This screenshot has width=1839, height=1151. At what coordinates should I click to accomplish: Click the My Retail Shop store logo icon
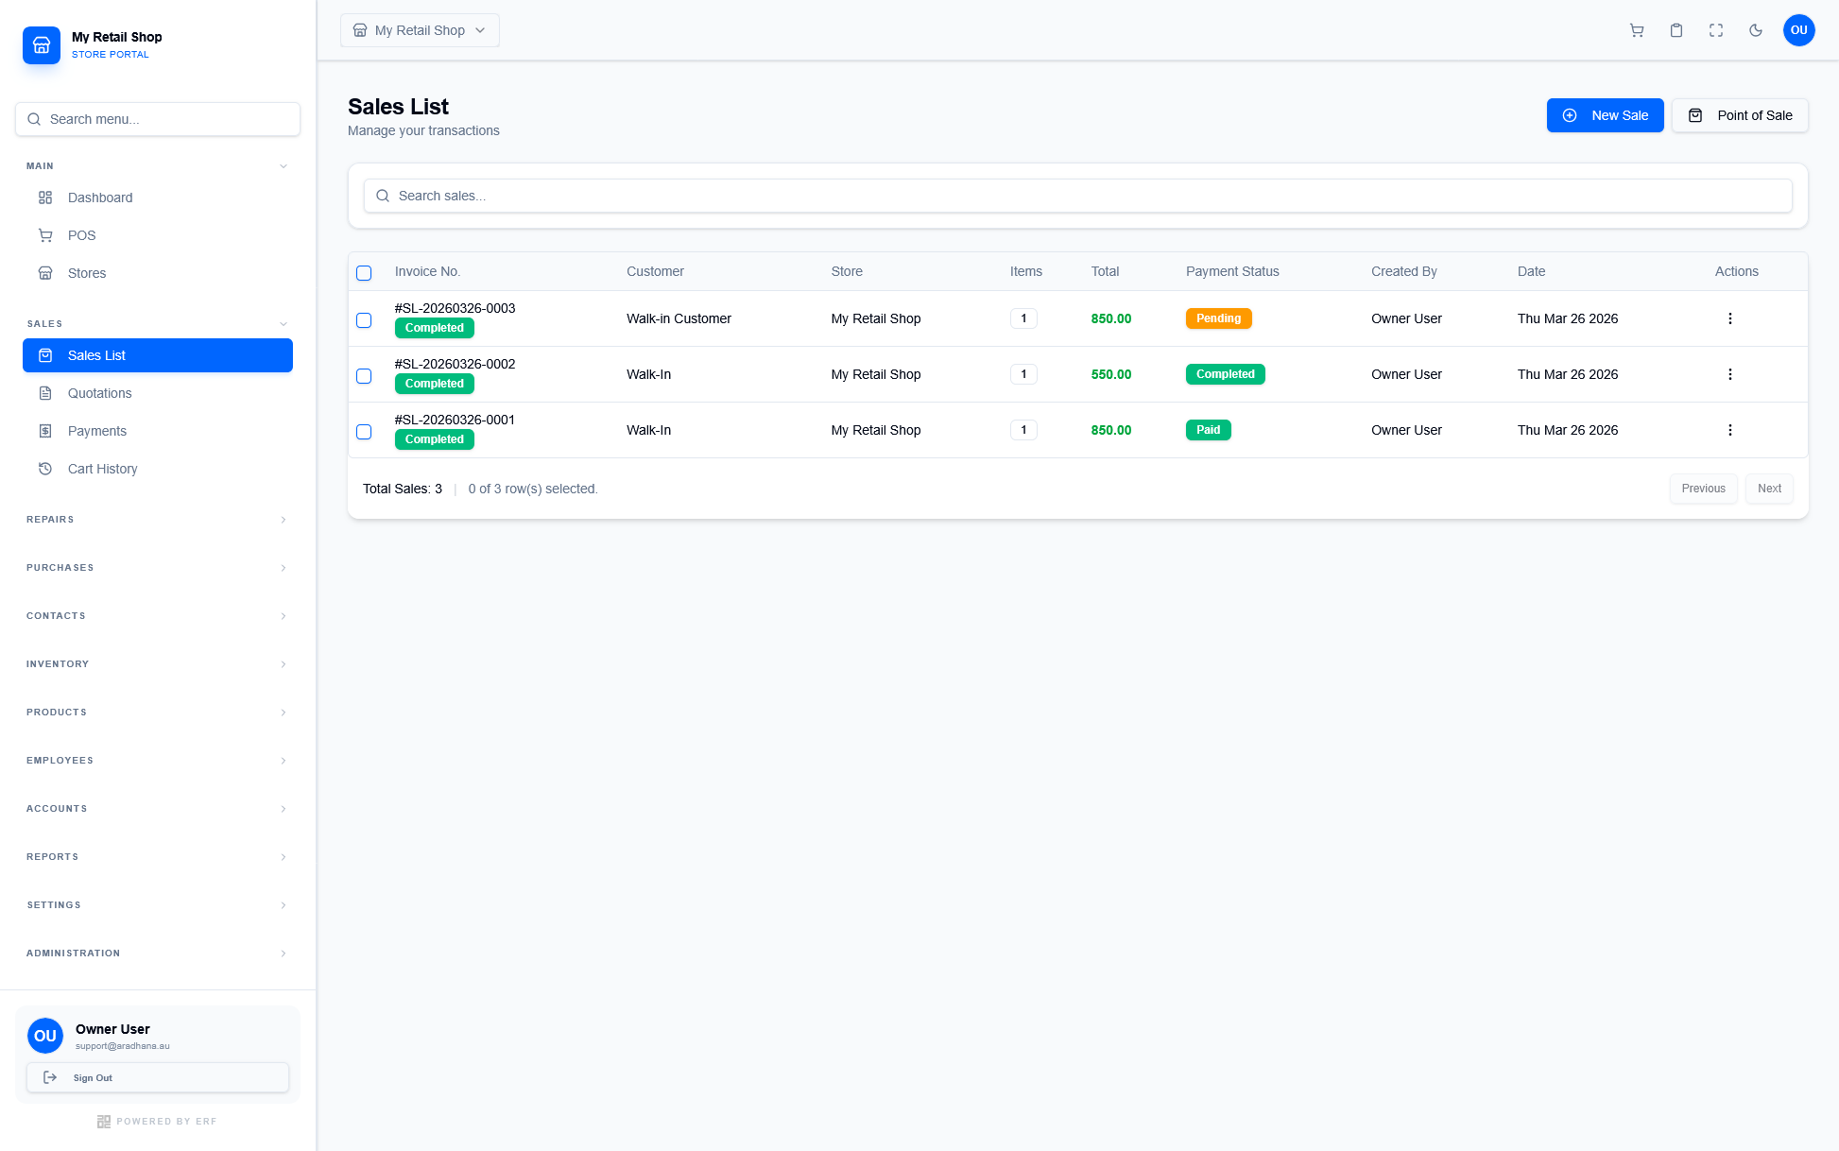point(42,44)
